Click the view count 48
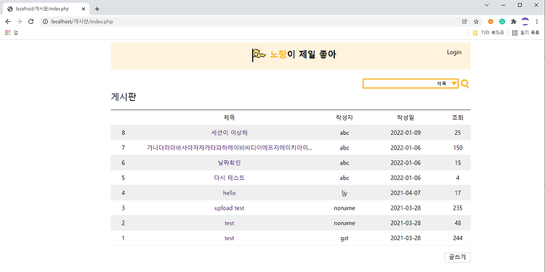The height and width of the screenshot is (272, 545). [x=458, y=223]
